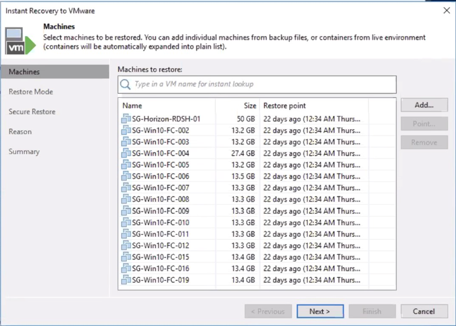Click the VM icon beside SG-Win10-FC-003
Viewport: 456px width, 326px height.
click(x=126, y=141)
